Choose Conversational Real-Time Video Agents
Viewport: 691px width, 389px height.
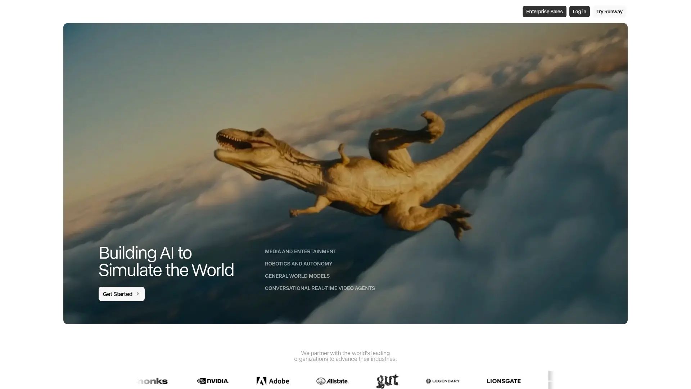point(320,288)
